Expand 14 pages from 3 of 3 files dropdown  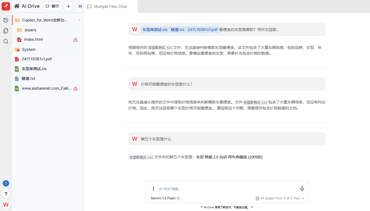tap(280, 198)
